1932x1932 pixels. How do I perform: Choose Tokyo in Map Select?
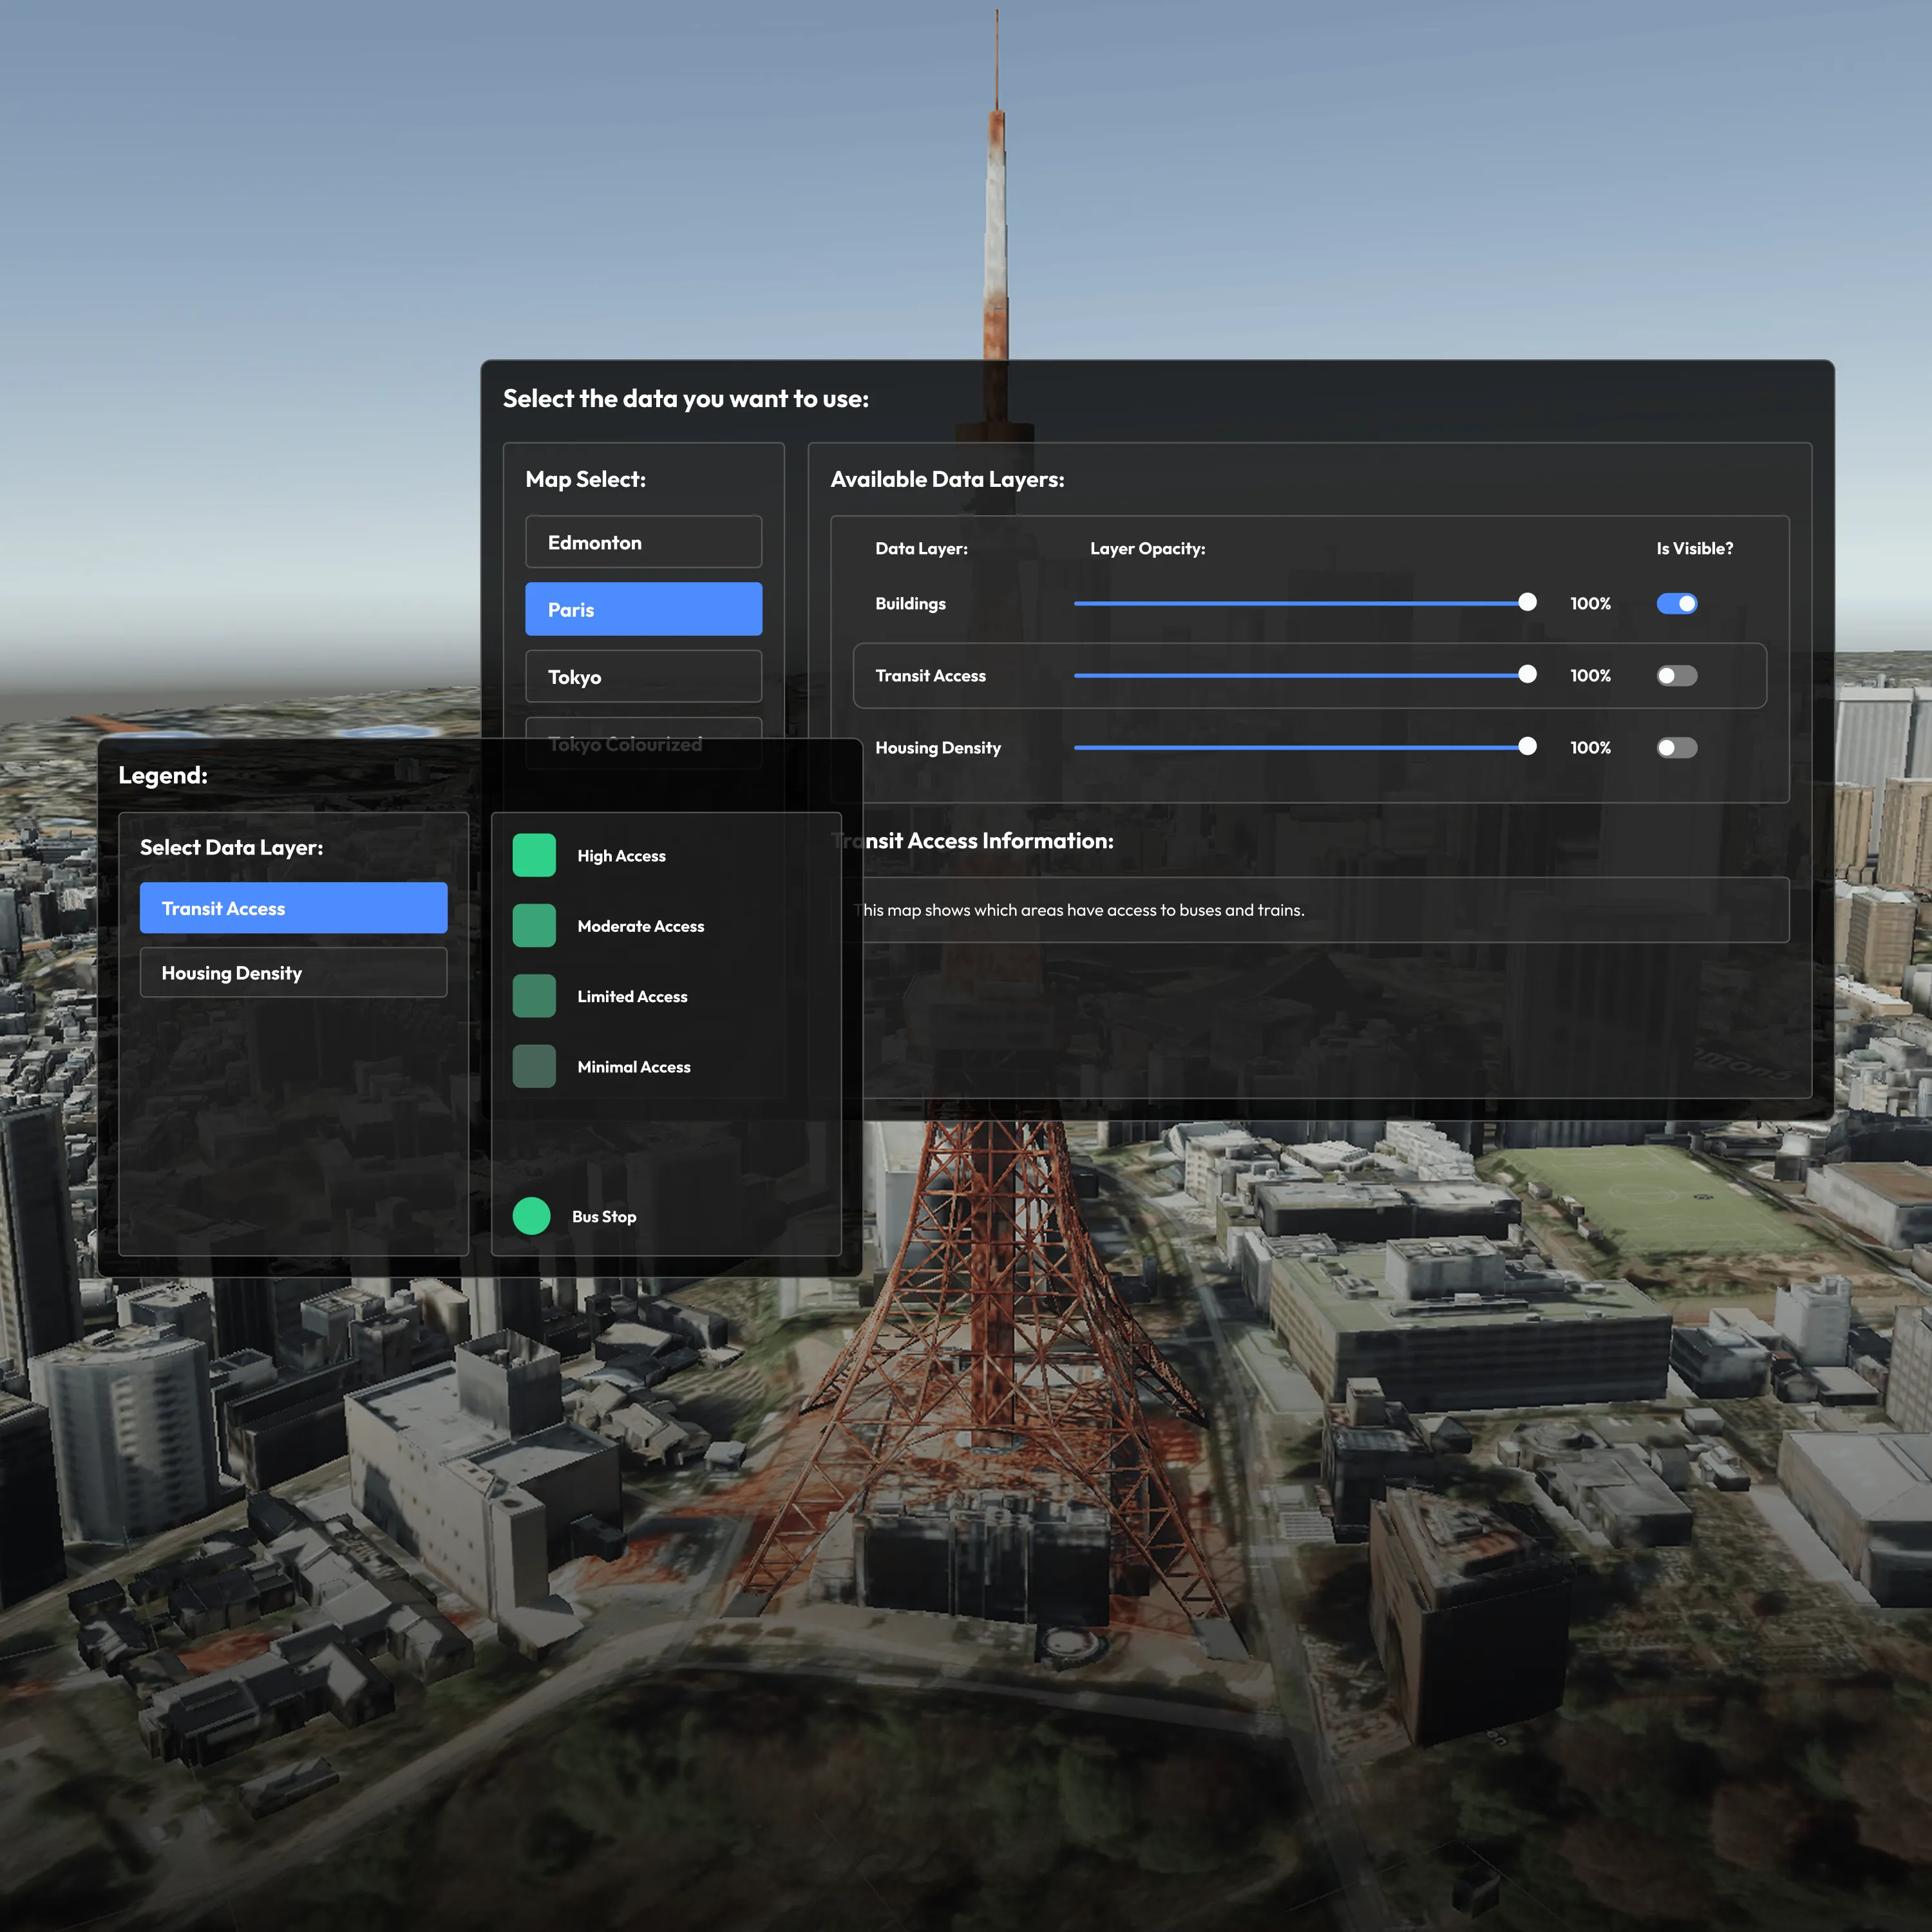pos(643,677)
